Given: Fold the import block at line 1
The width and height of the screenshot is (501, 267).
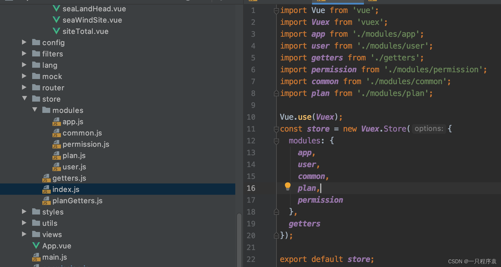Looking at the screenshot, I should 276,11.
